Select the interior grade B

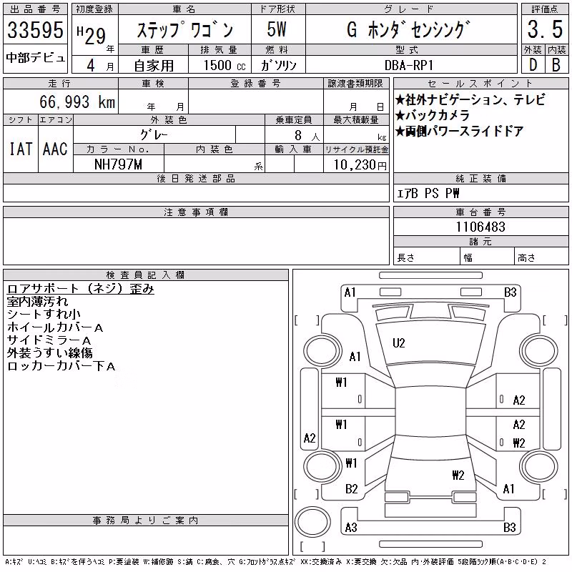pyautogui.click(x=556, y=65)
